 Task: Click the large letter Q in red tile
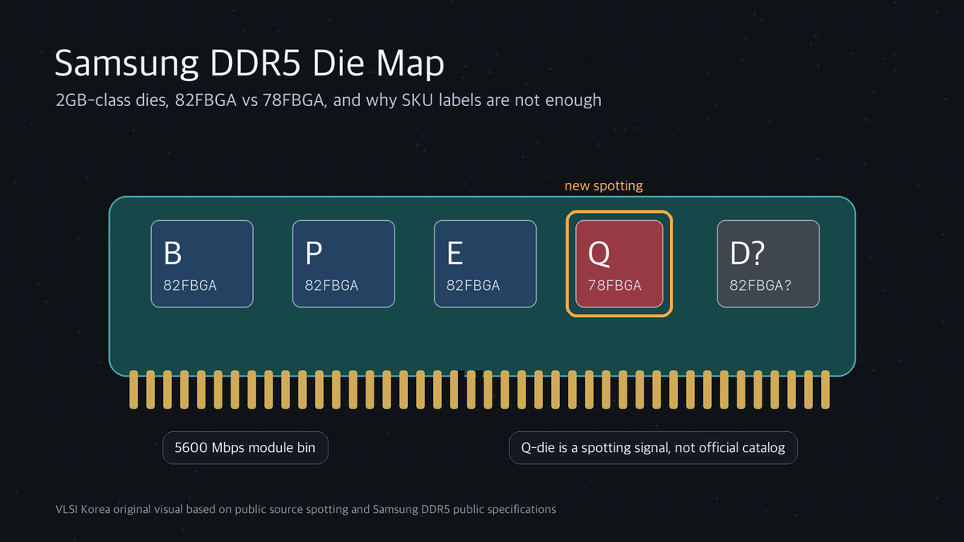click(x=599, y=253)
